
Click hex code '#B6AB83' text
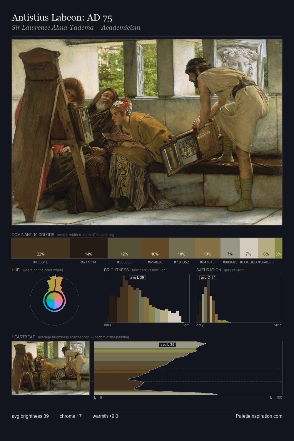click(266, 262)
